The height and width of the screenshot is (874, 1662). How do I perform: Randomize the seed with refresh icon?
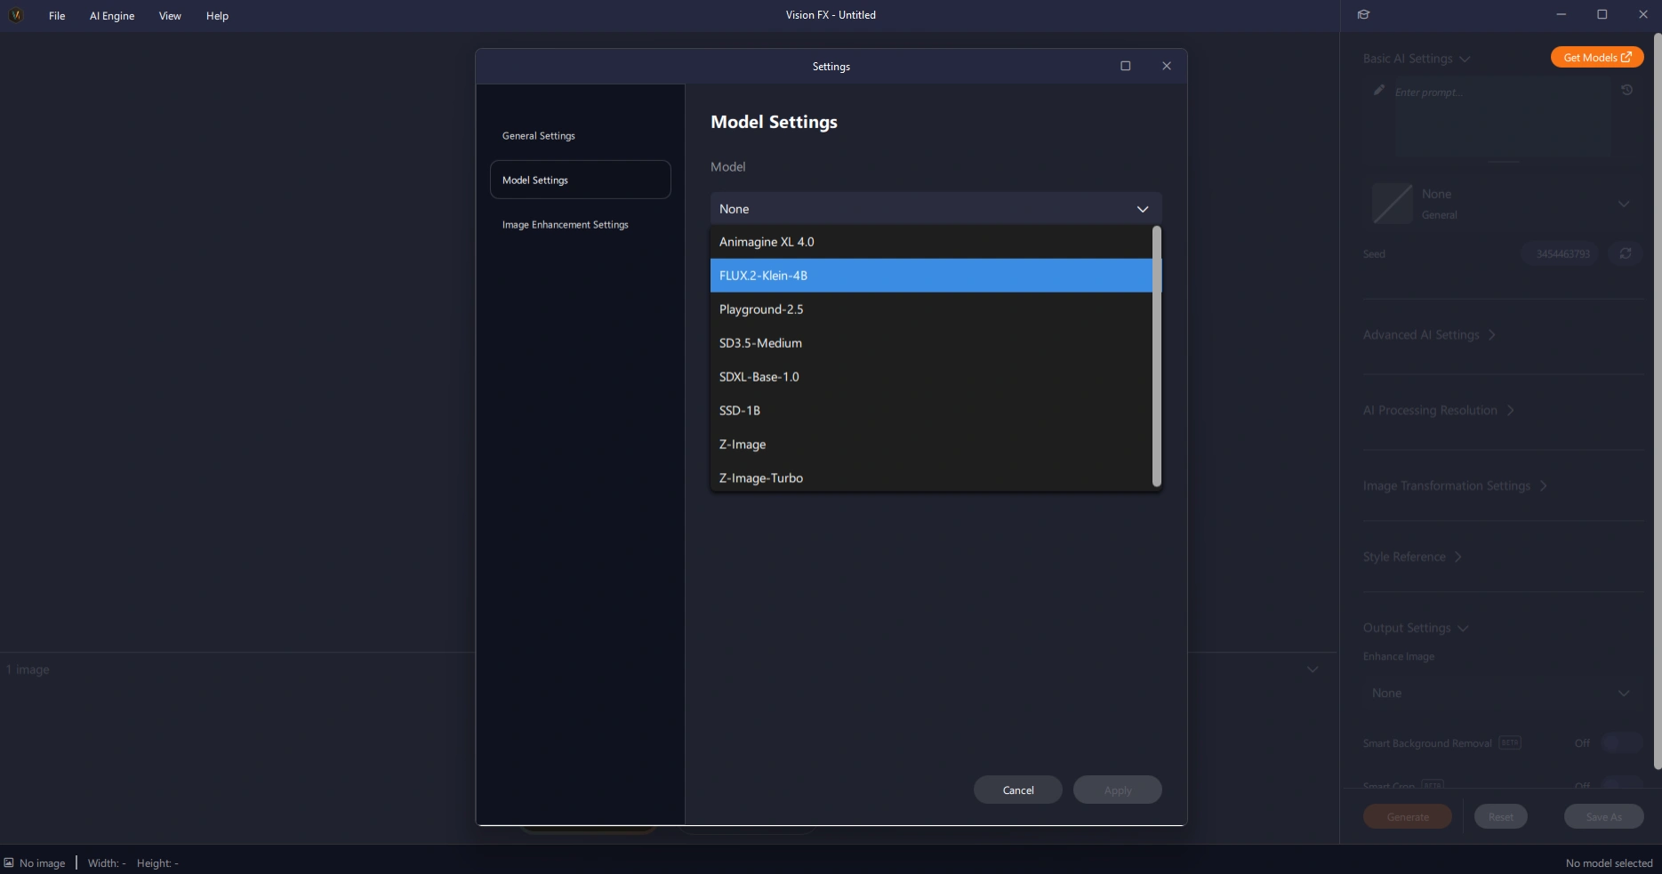click(1625, 253)
